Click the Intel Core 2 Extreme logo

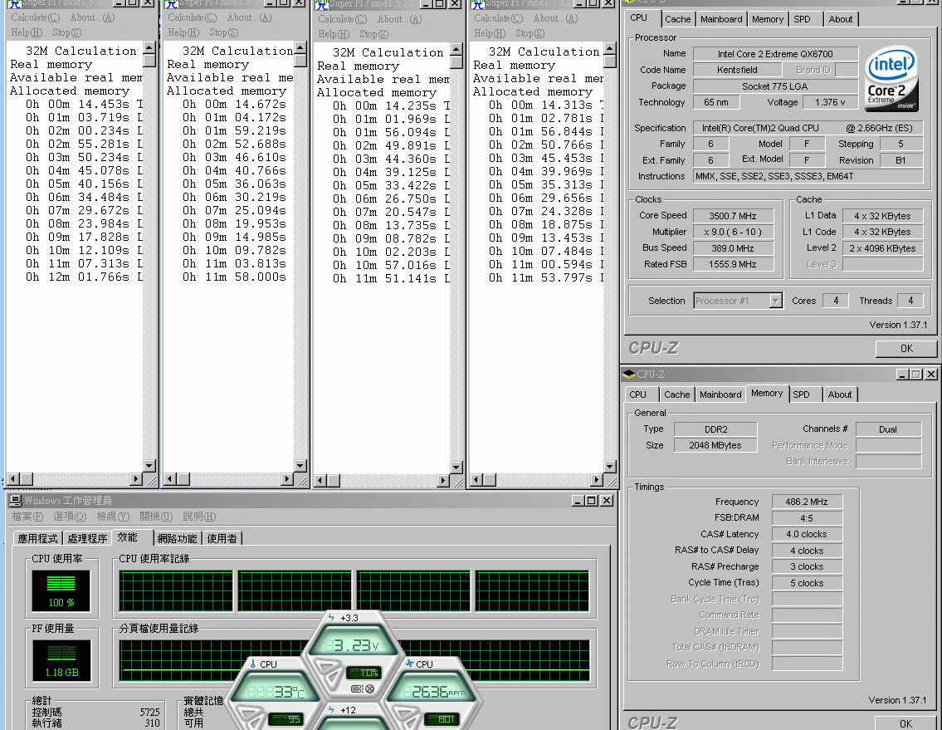pyautogui.click(x=891, y=79)
